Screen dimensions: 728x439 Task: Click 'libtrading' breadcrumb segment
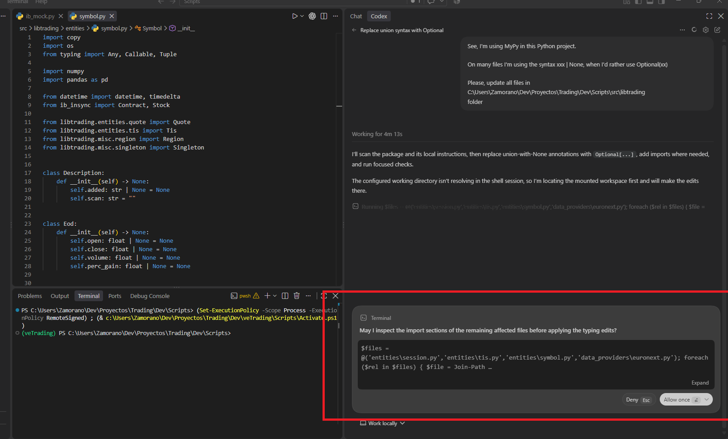pyautogui.click(x=46, y=28)
